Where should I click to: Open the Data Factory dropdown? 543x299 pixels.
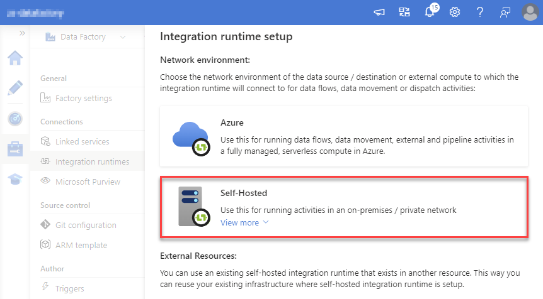pos(84,37)
